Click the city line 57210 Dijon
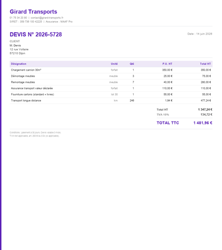Screen dimensions: 222x250 pos(17,53)
